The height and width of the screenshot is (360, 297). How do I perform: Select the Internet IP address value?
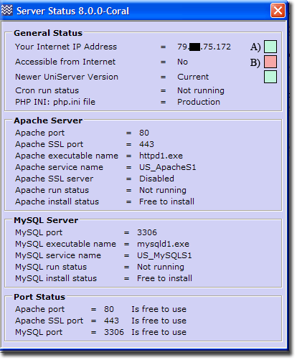pos(204,47)
